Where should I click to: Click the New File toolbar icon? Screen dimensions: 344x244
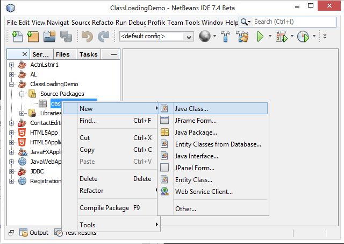(x=17, y=36)
